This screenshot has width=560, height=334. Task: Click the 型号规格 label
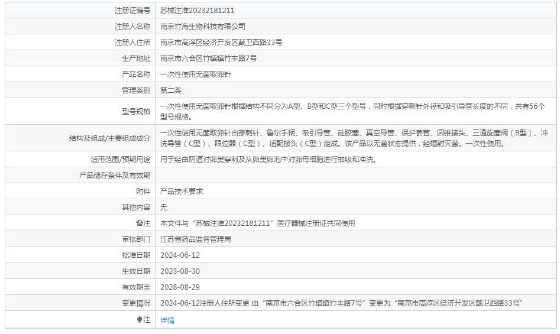tap(136, 111)
